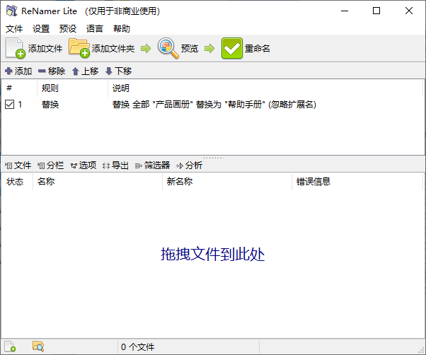Sort files by 新名称 column header
This screenshot has height=355, width=426.
[227, 182]
